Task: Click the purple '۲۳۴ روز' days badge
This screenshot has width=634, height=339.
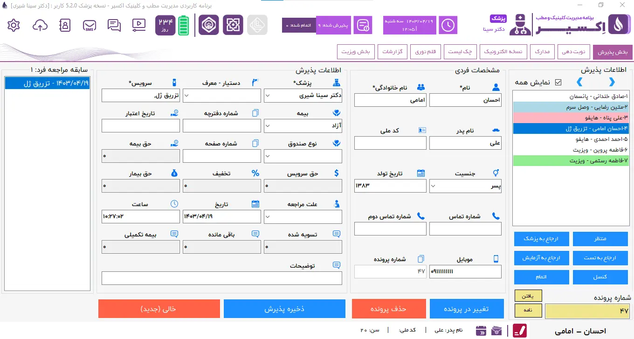Action: click(165, 25)
